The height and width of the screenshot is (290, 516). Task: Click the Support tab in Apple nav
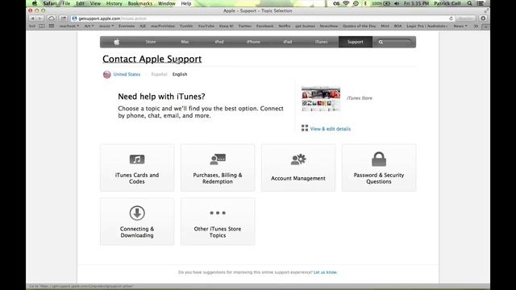point(356,42)
